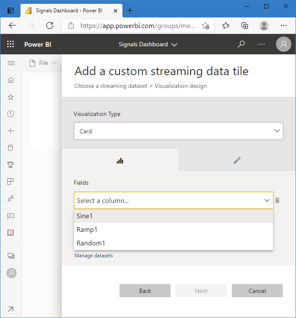Open the browser Collections icon

tap(245, 25)
